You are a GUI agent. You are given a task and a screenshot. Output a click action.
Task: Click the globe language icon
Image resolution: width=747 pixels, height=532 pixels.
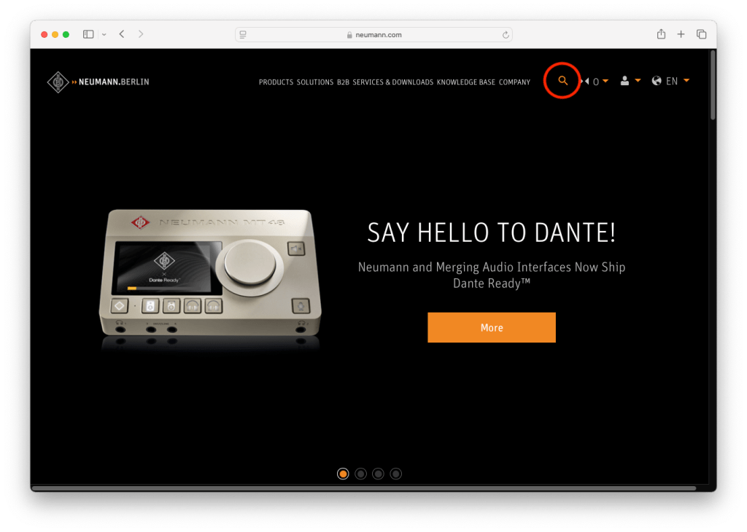coord(657,81)
